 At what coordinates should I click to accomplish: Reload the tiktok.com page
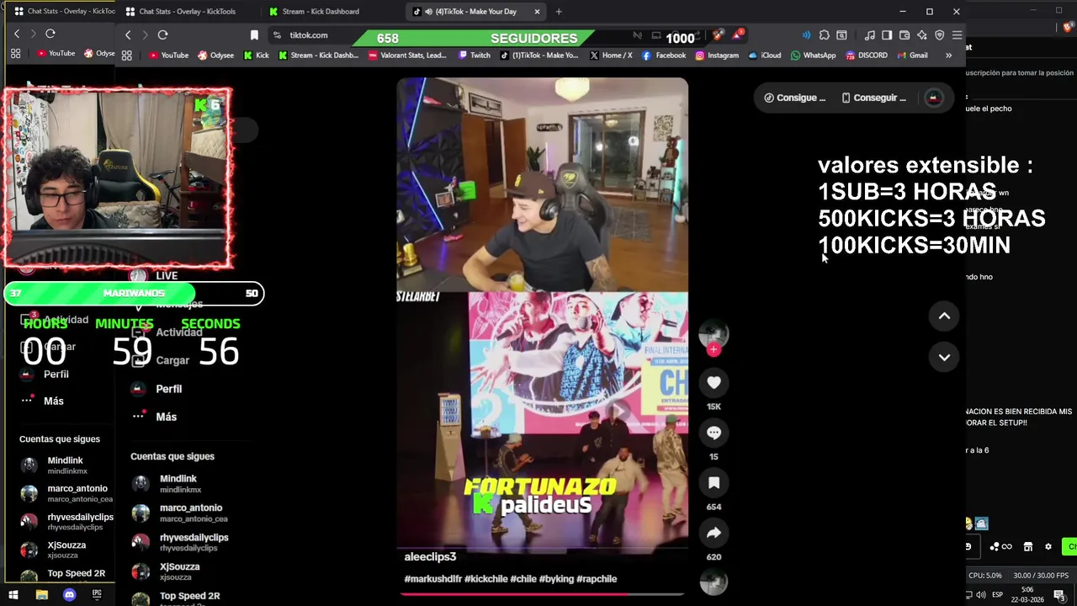point(162,35)
